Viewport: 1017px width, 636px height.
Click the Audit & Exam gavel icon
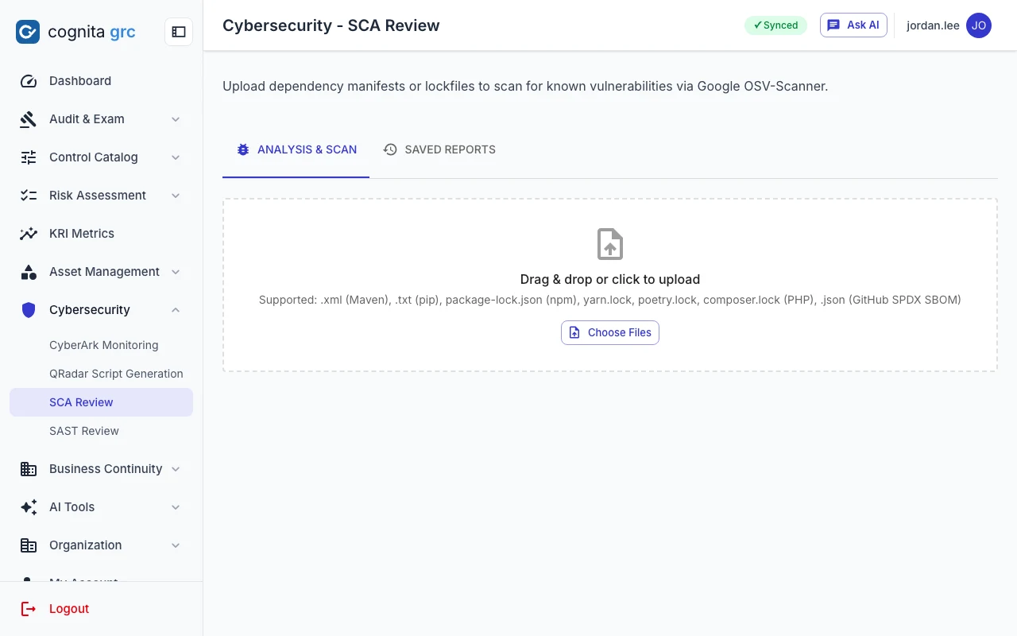pos(29,119)
